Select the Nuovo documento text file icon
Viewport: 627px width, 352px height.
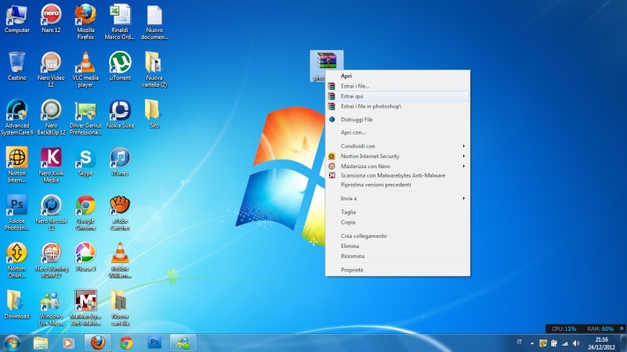coord(154,22)
